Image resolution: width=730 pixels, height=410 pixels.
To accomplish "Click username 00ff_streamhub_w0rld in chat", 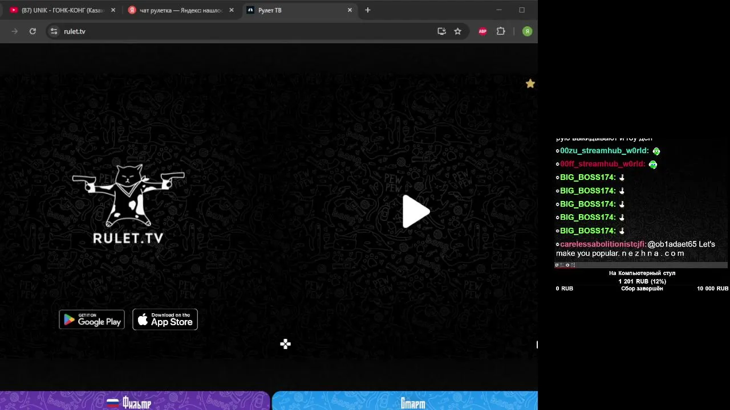I will (x=603, y=164).
